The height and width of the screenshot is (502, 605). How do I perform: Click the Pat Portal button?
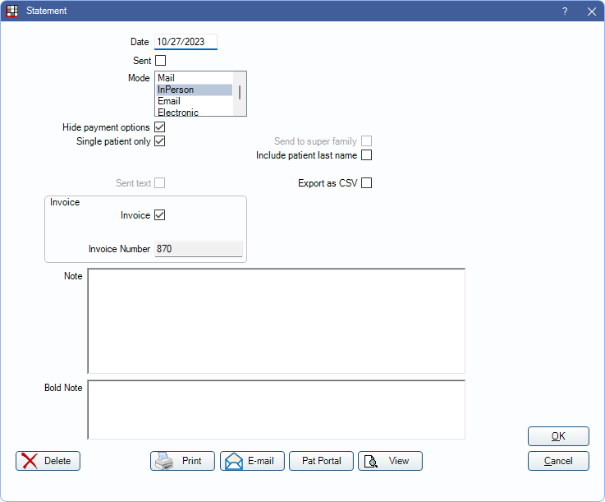[x=321, y=461]
